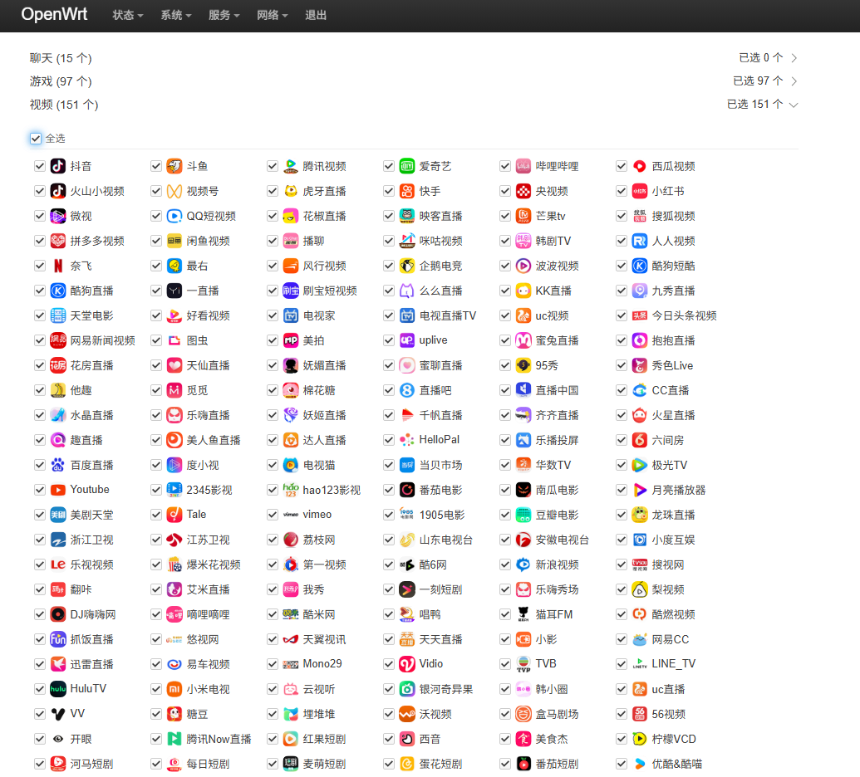Click 退出 logout menu item

[316, 15]
